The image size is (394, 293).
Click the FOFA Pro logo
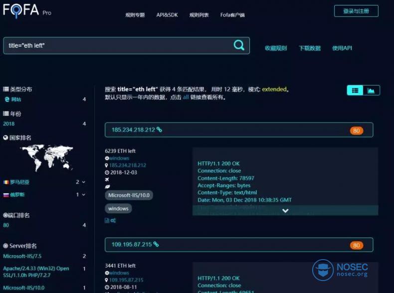tap(27, 10)
